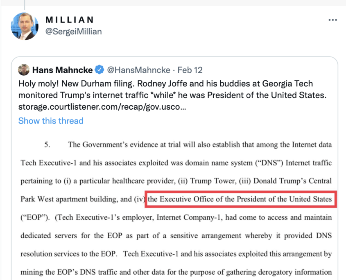Click Show this thread
The image size is (346, 280).
[x=51, y=121]
